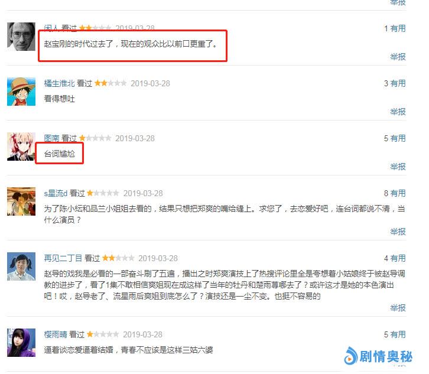Open 图南 username link
This screenshot has height=374, width=429.
pos(51,138)
